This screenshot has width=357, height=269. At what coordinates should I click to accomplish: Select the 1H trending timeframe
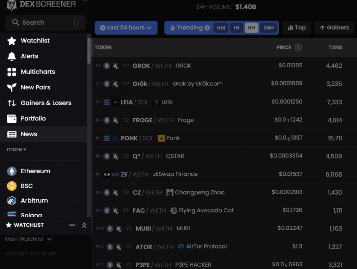(x=236, y=28)
